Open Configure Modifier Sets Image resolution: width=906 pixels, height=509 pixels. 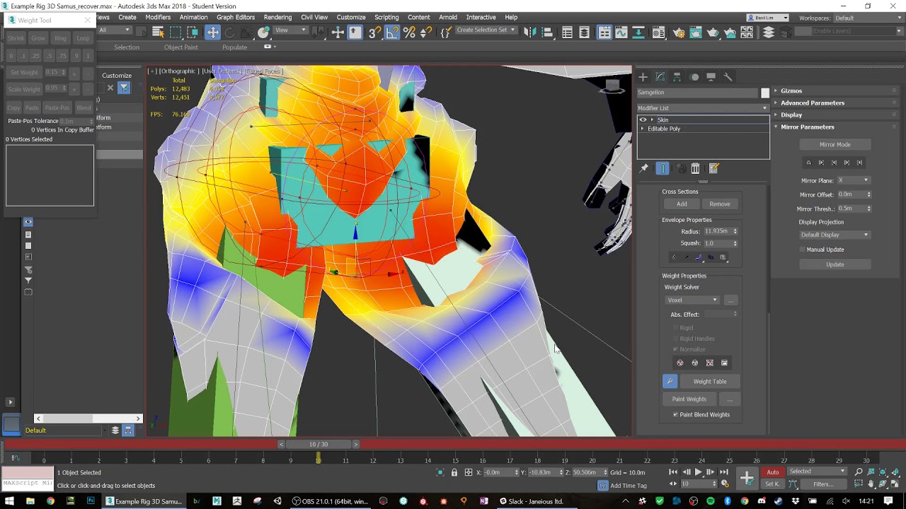[x=713, y=168]
